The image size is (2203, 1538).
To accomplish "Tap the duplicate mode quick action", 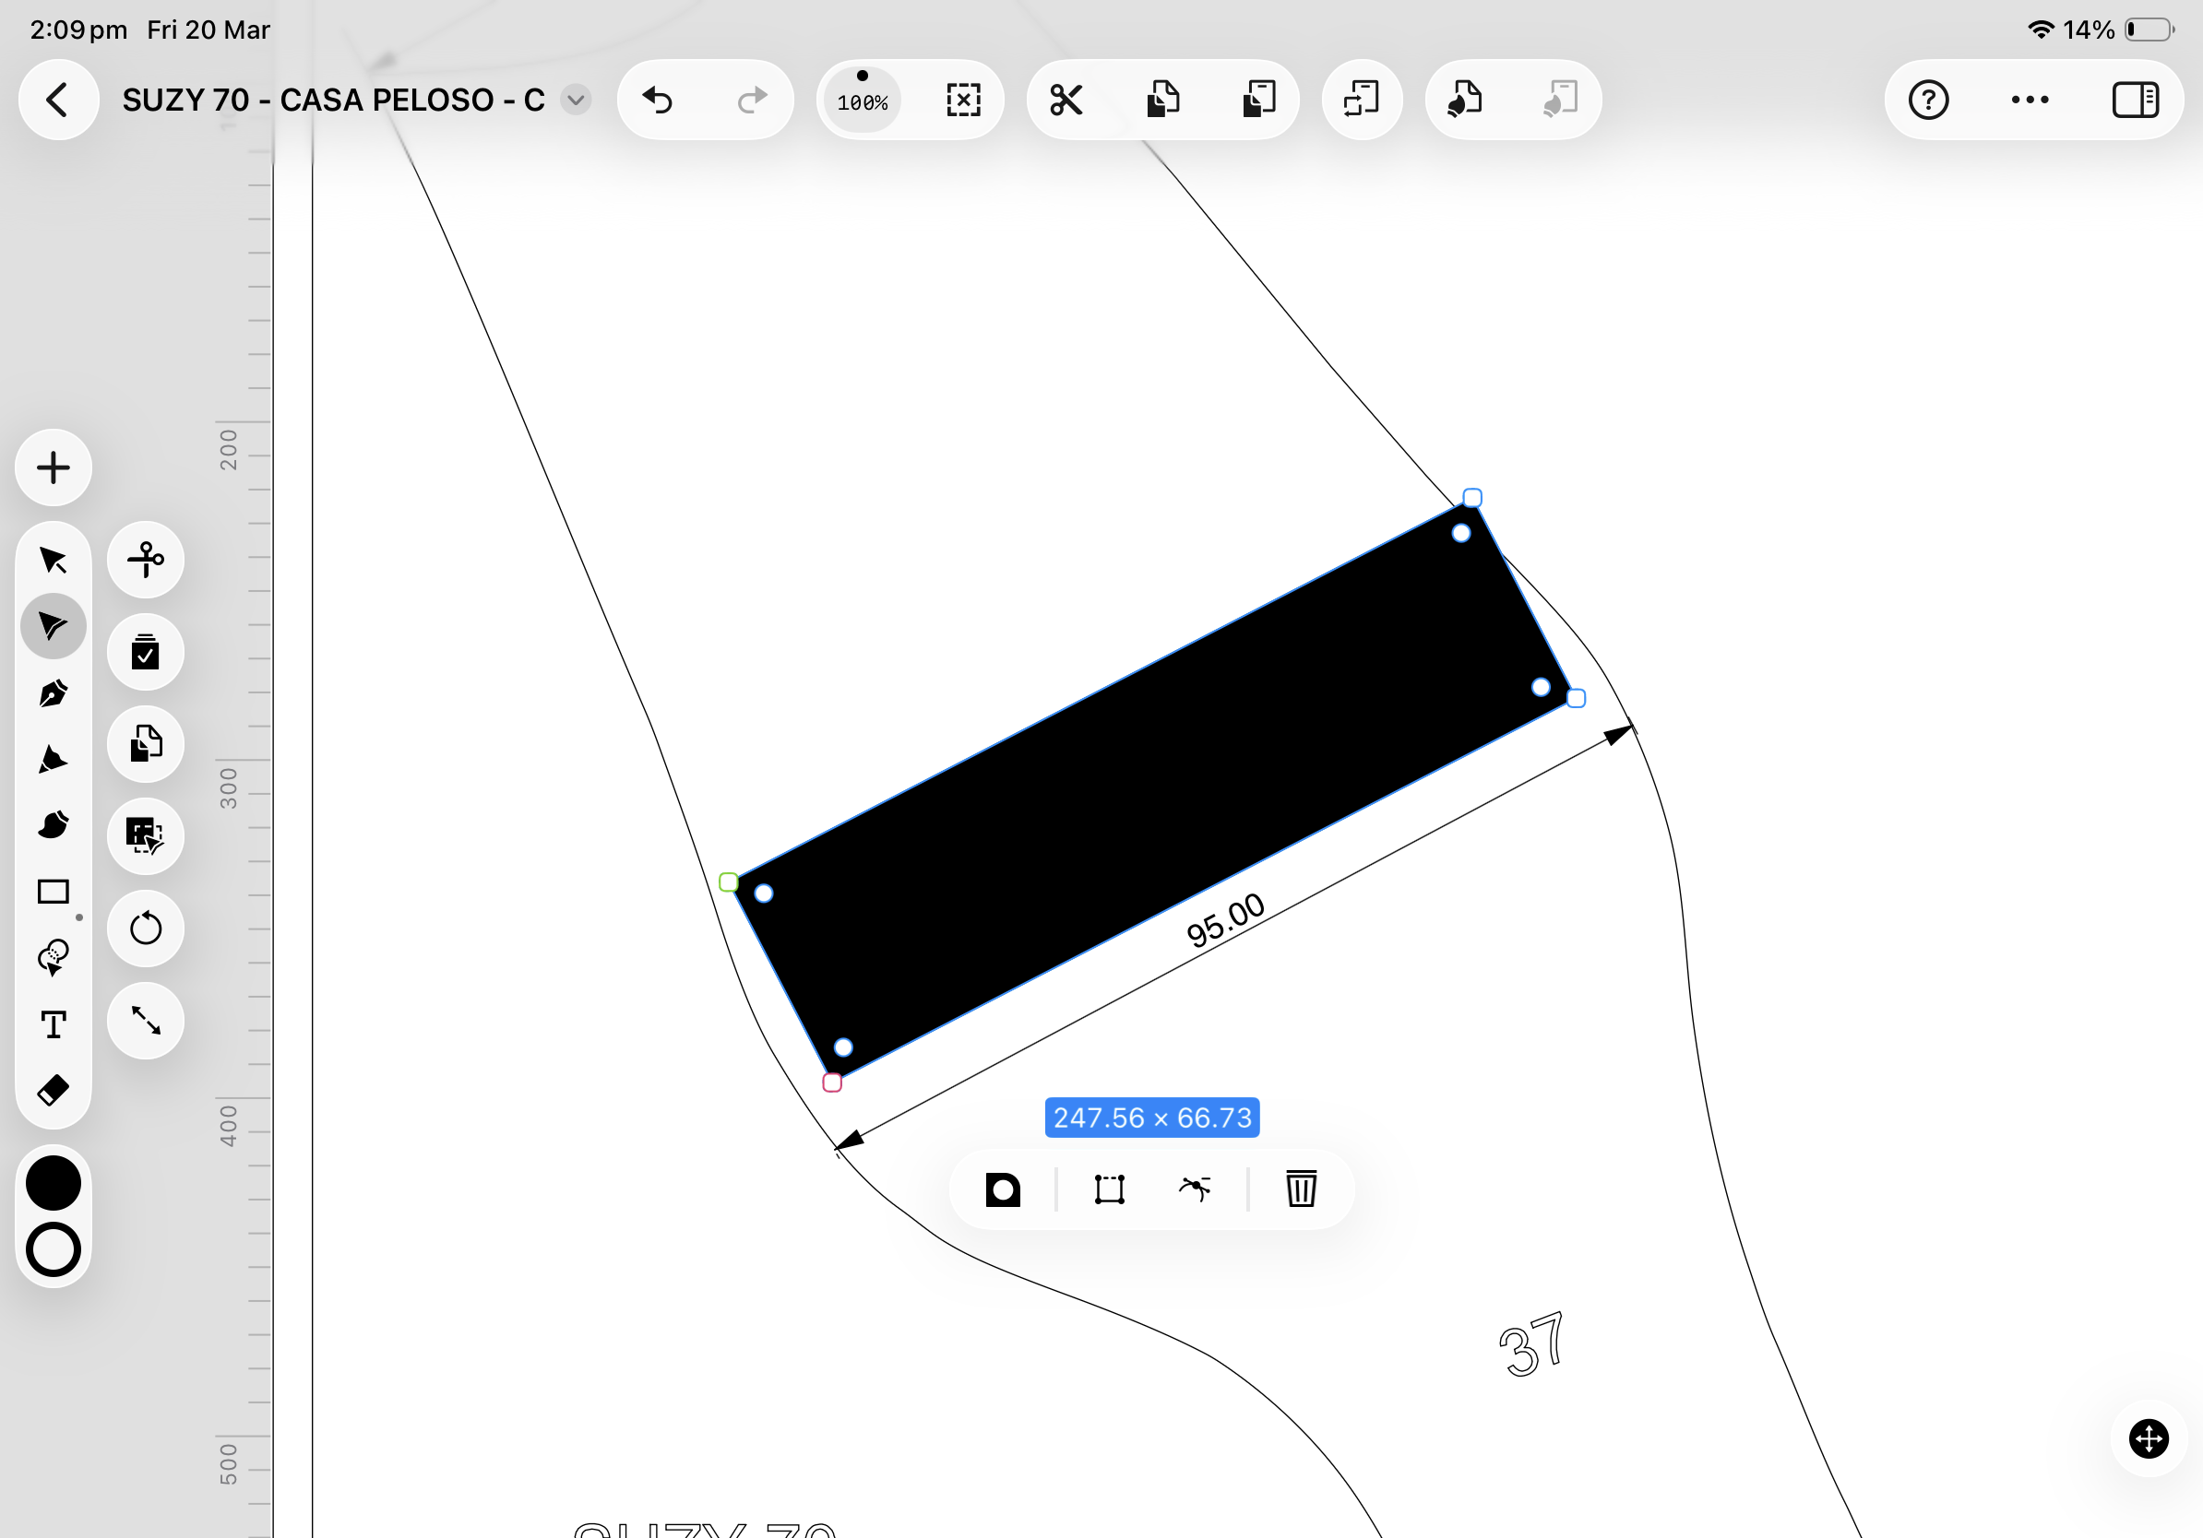I will tap(145, 744).
